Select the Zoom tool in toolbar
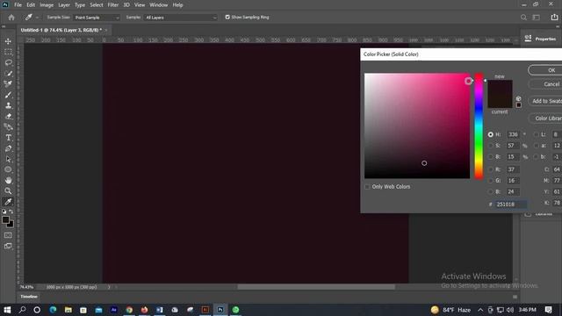The image size is (562, 316). tap(8, 191)
